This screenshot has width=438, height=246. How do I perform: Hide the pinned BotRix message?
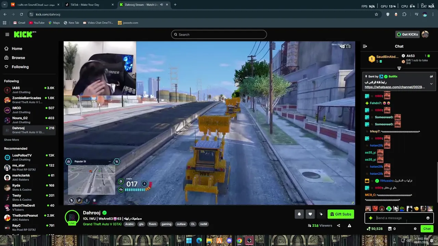tap(431, 77)
